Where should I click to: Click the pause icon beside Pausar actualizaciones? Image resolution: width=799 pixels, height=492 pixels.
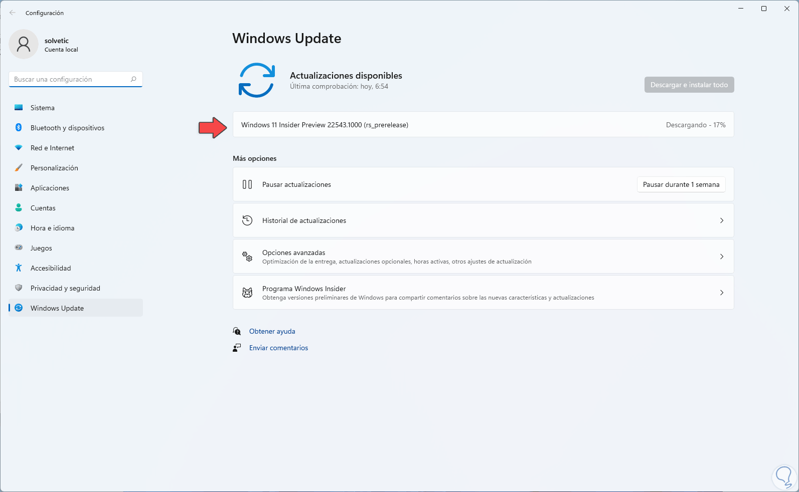point(247,184)
